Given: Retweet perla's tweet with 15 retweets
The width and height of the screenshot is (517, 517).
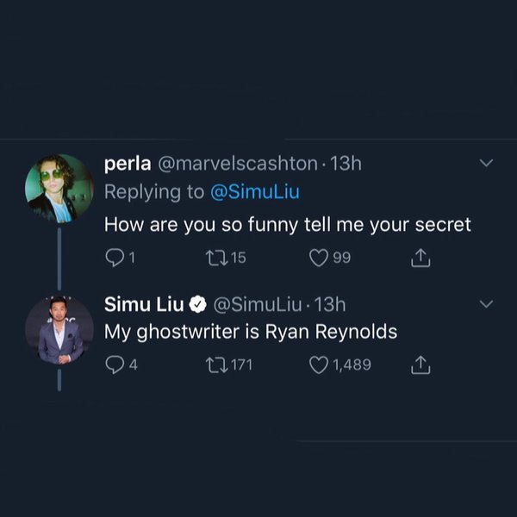Looking at the screenshot, I should pos(217,258).
